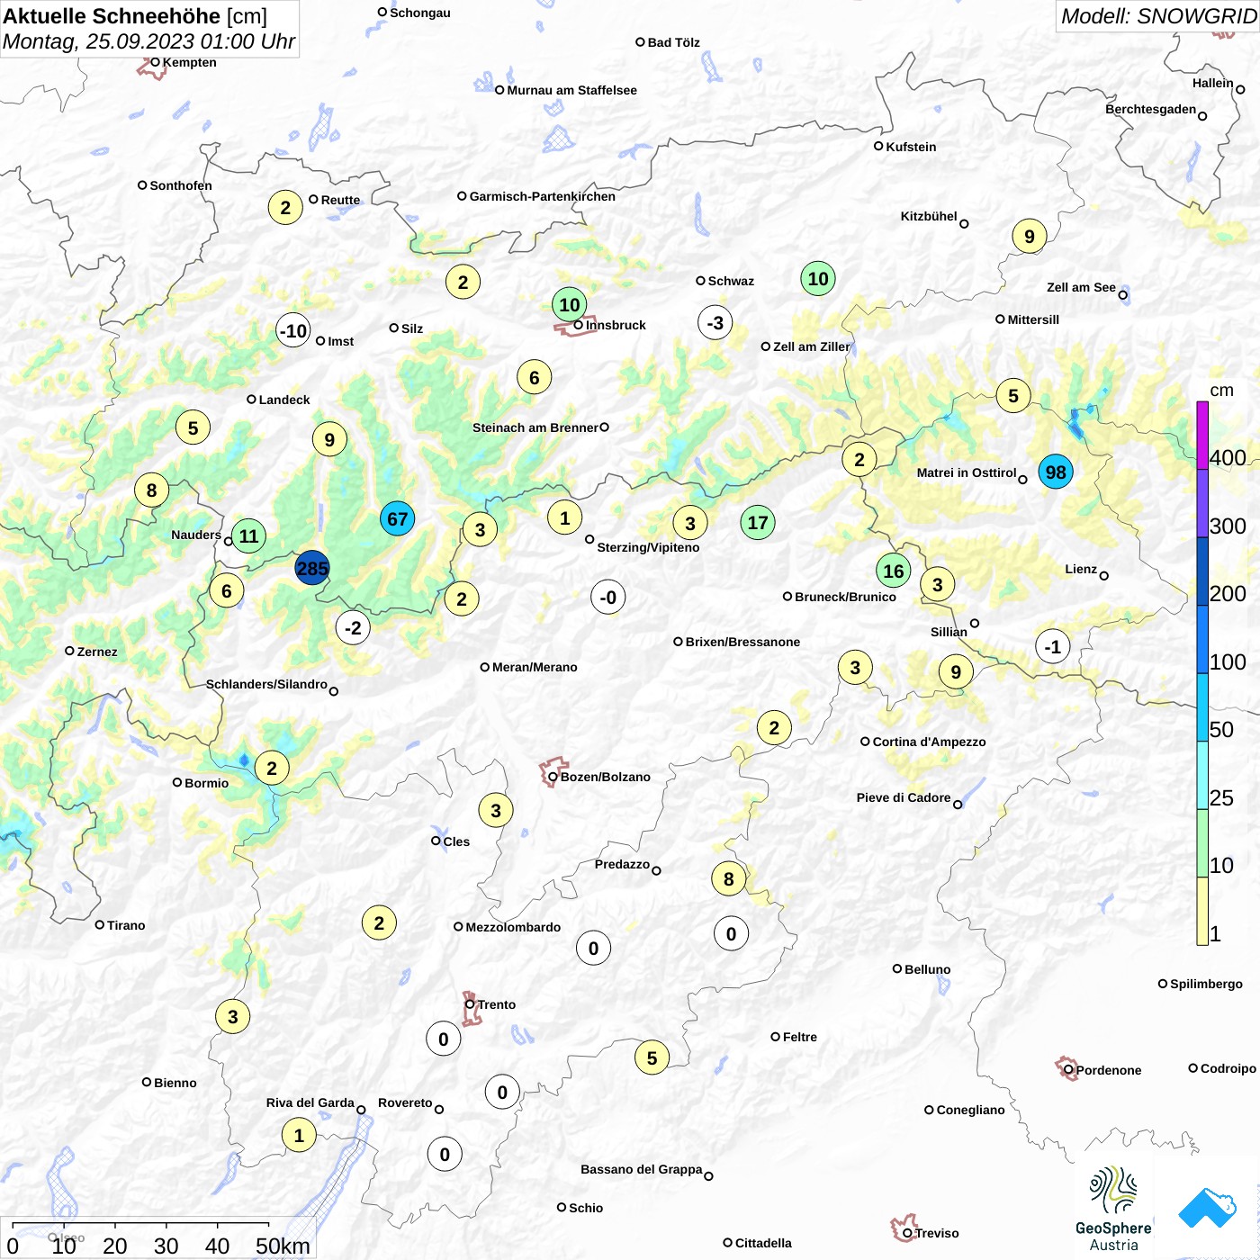Click the -10 station marker near Imst
The height and width of the screenshot is (1260, 1260).
coord(293,330)
